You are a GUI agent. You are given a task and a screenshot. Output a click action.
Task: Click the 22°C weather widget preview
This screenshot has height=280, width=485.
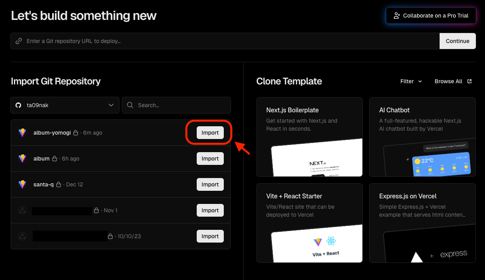[442, 164]
